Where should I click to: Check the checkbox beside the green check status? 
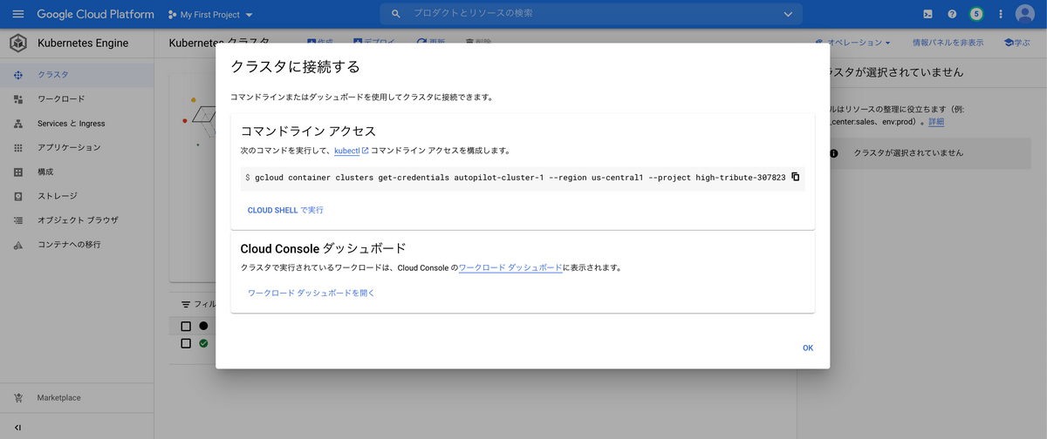click(x=186, y=343)
